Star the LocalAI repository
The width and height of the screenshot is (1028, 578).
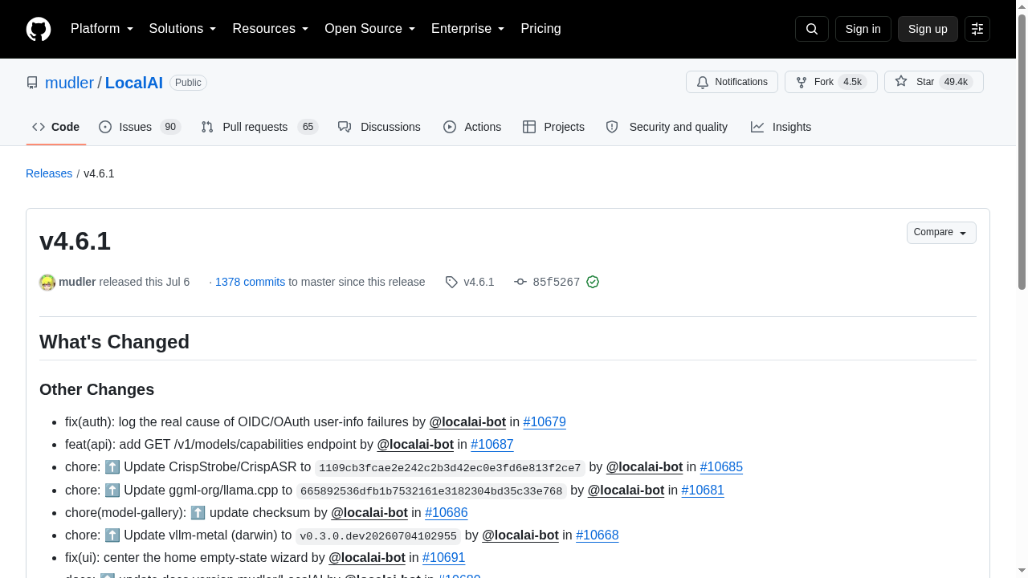click(933, 82)
